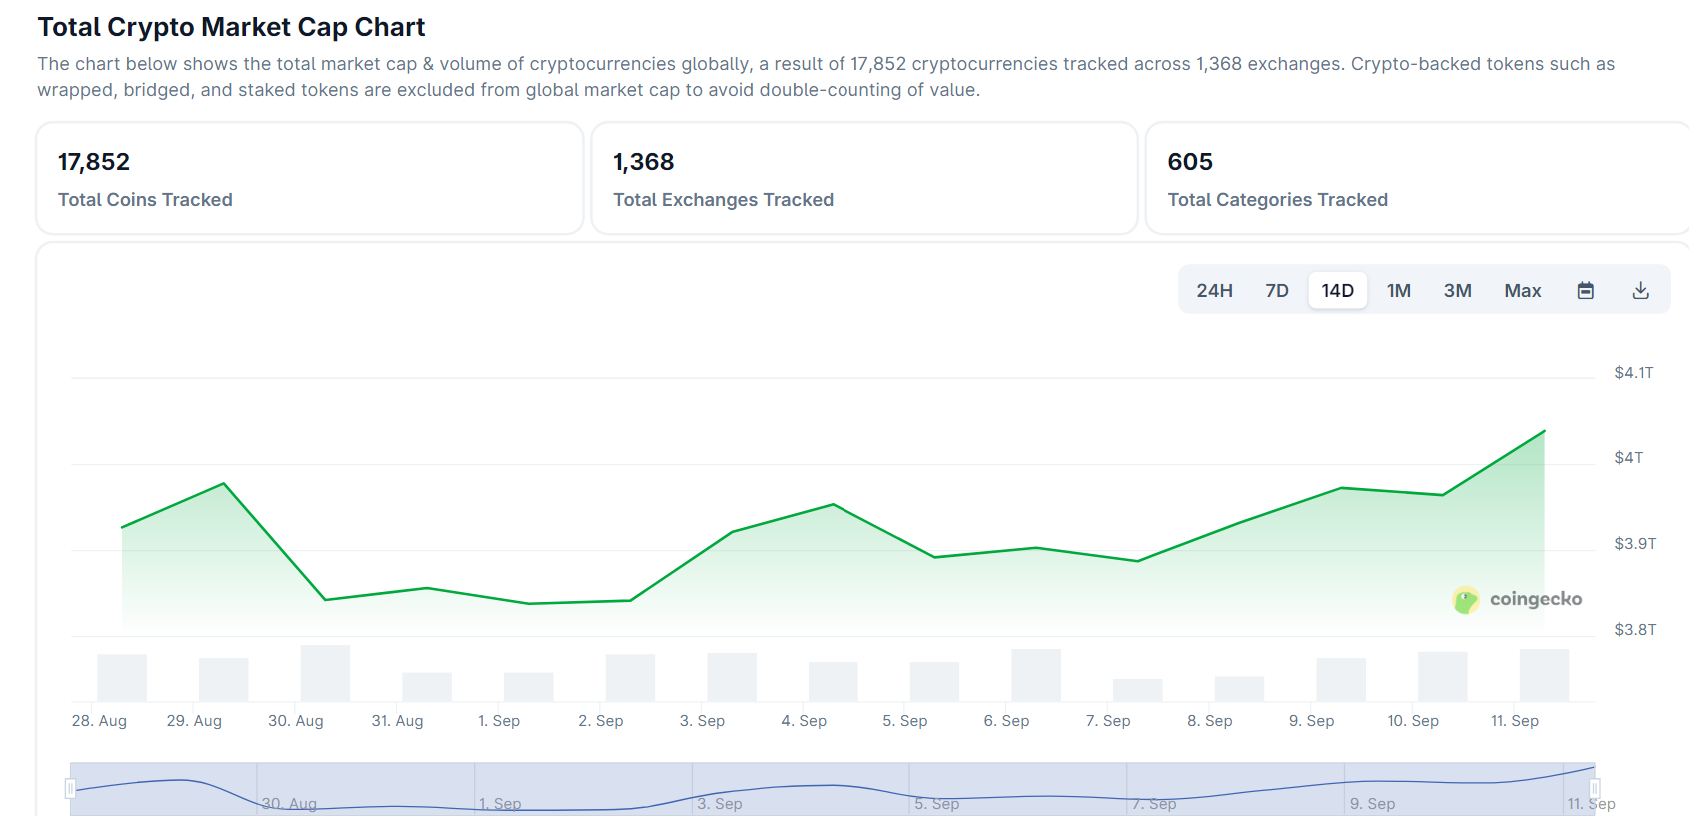Switch chart to 1M range
This screenshot has height=816, width=1689.
pos(1398,291)
